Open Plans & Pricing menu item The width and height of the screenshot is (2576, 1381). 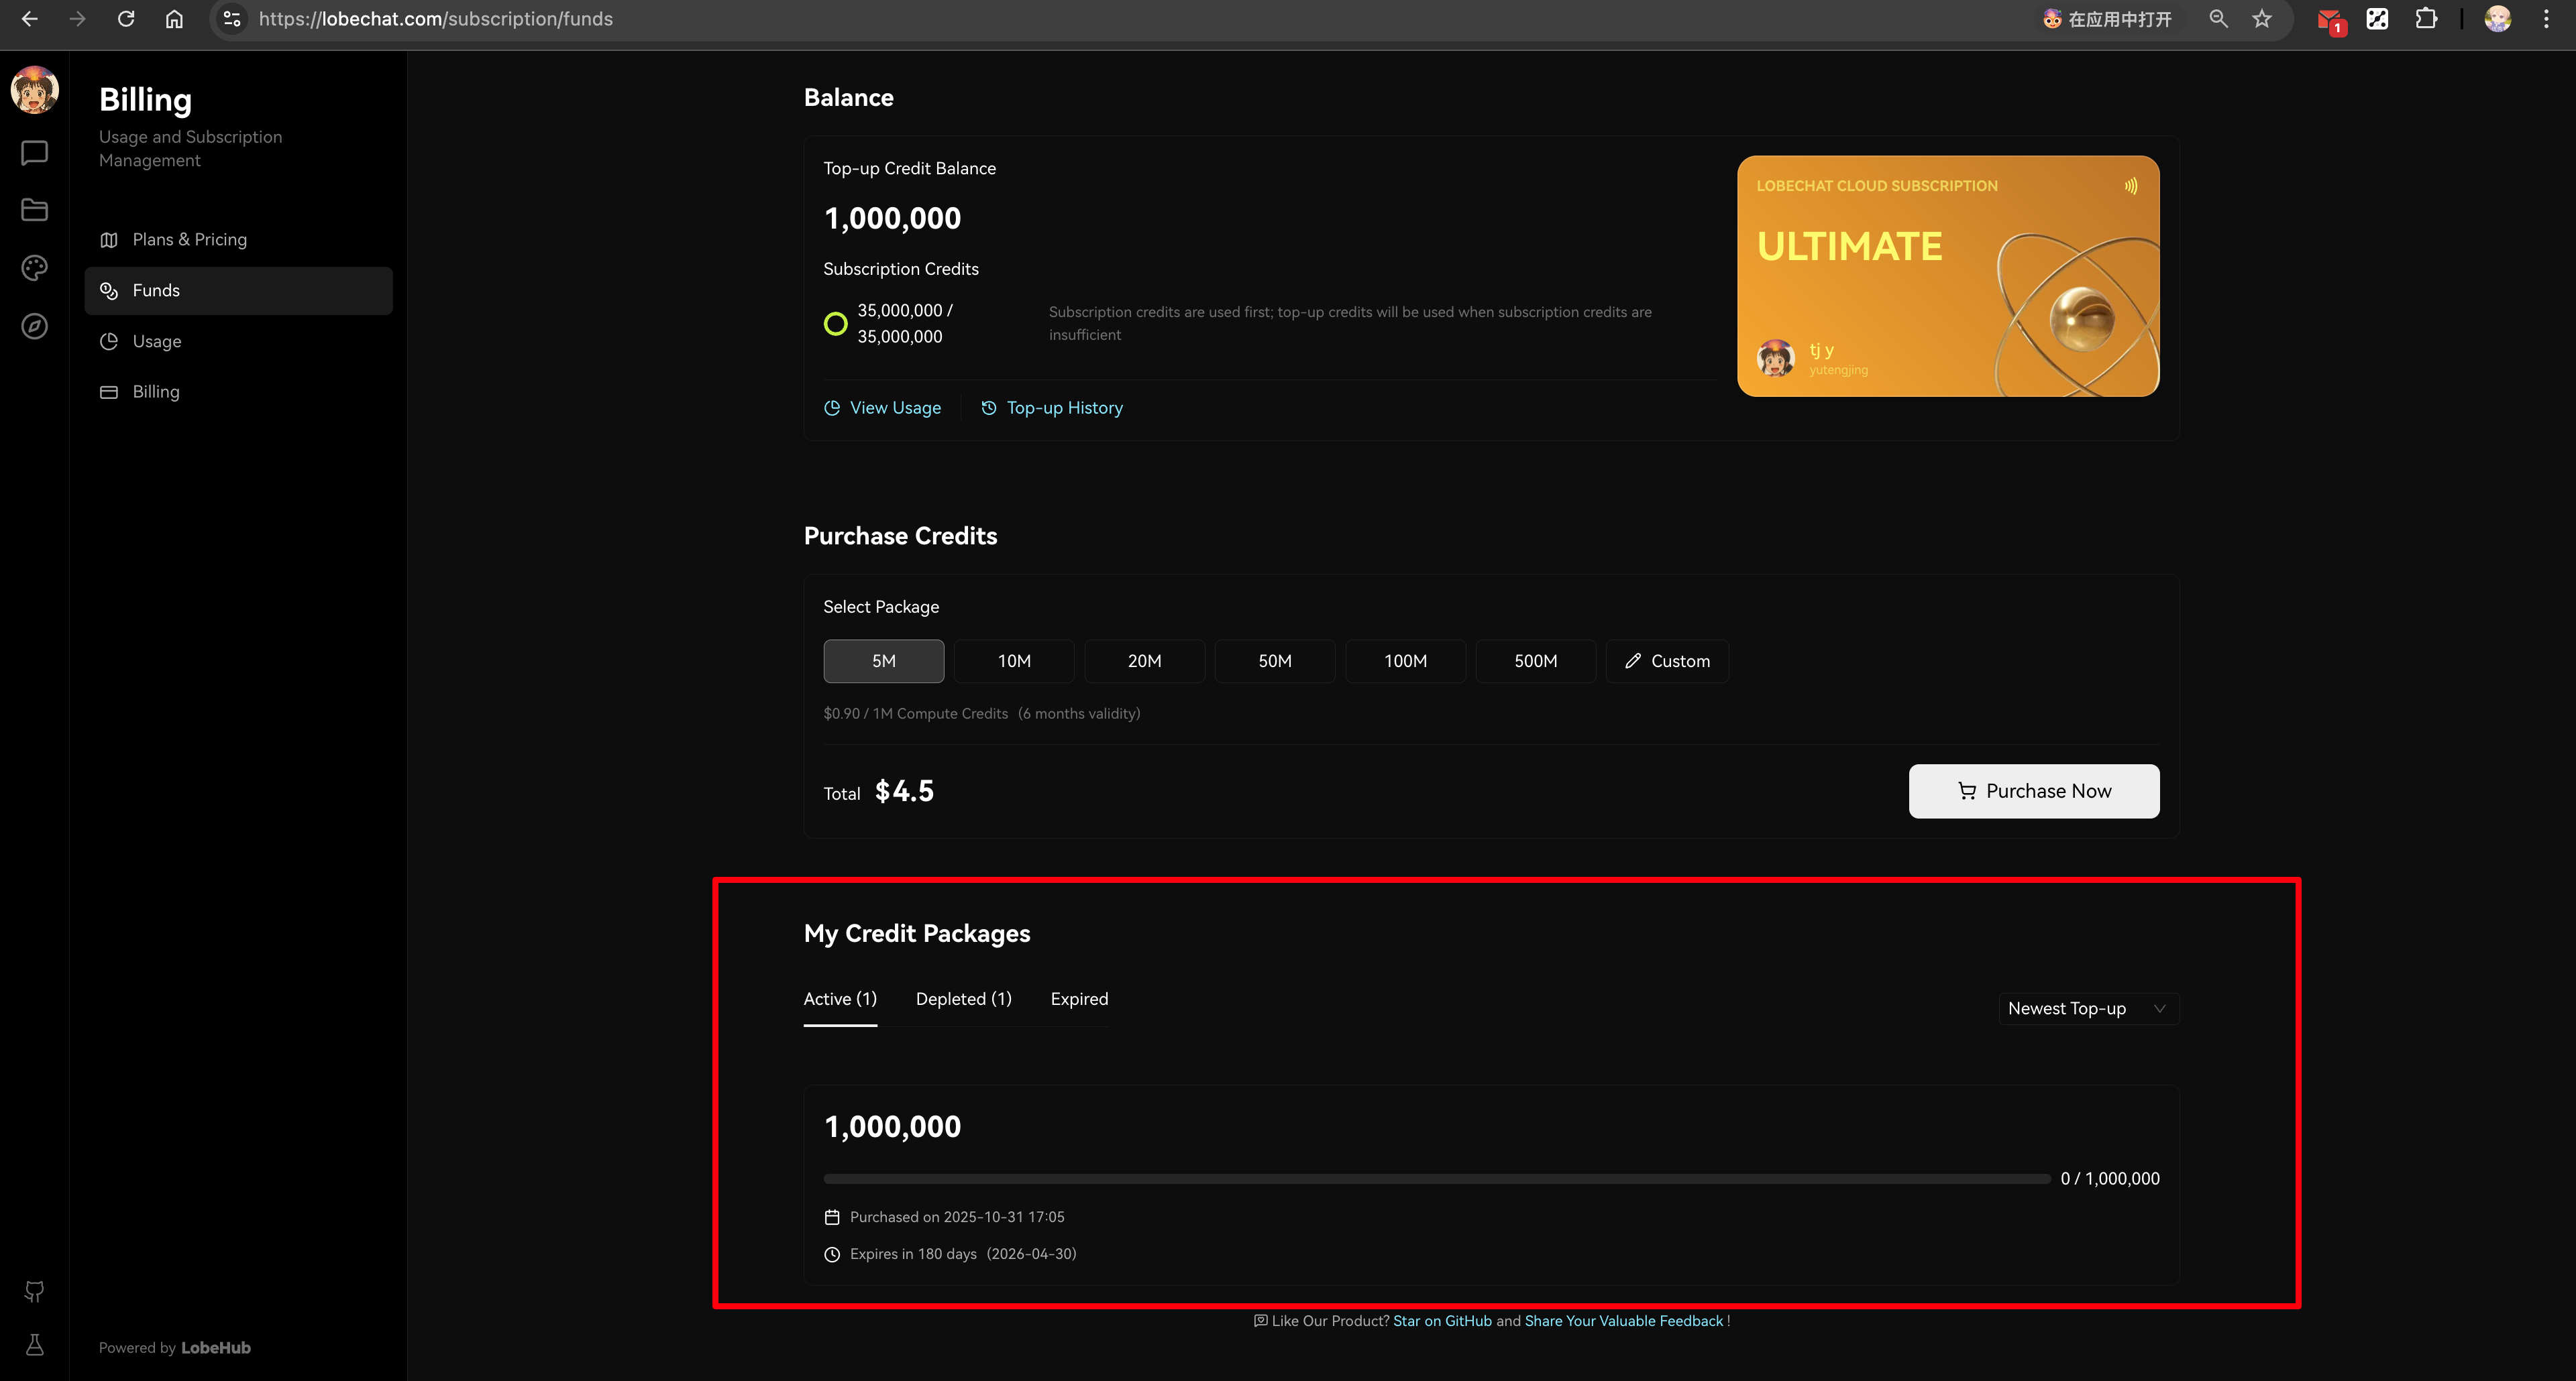tap(189, 240)
